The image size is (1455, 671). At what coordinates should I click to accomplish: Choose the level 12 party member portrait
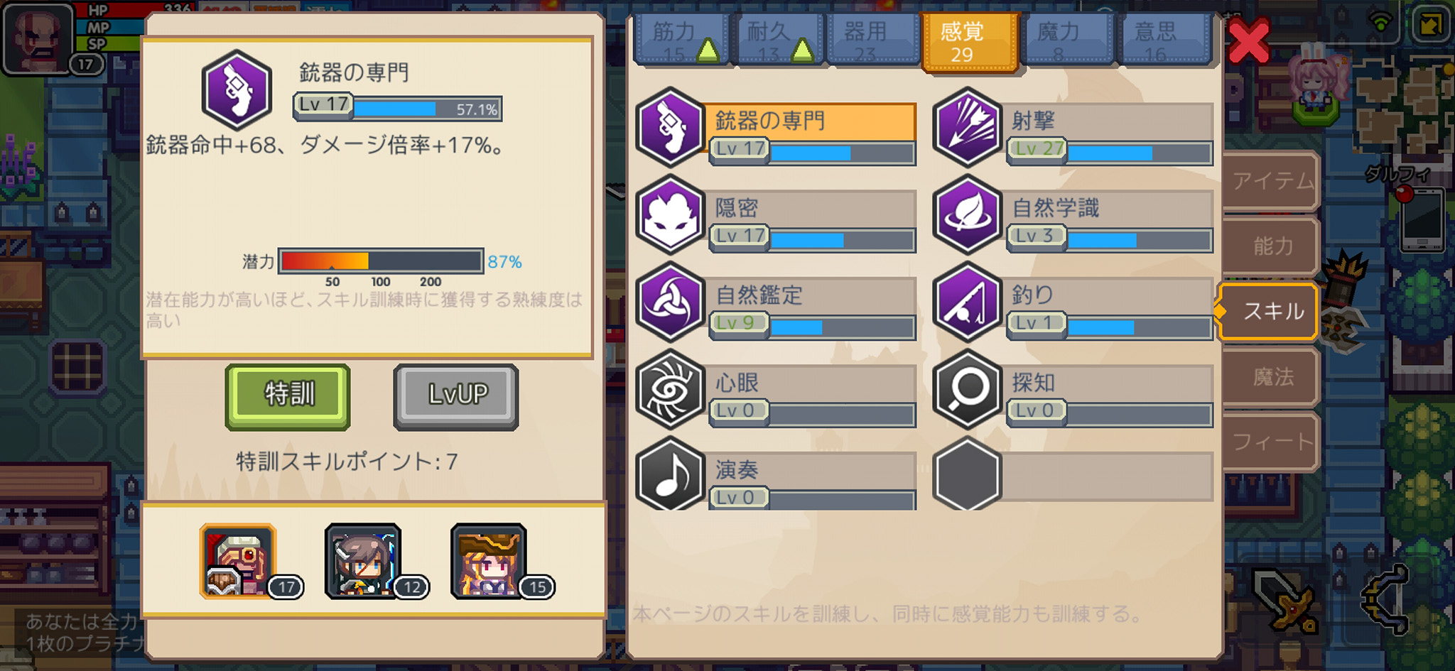coord(363,561)
